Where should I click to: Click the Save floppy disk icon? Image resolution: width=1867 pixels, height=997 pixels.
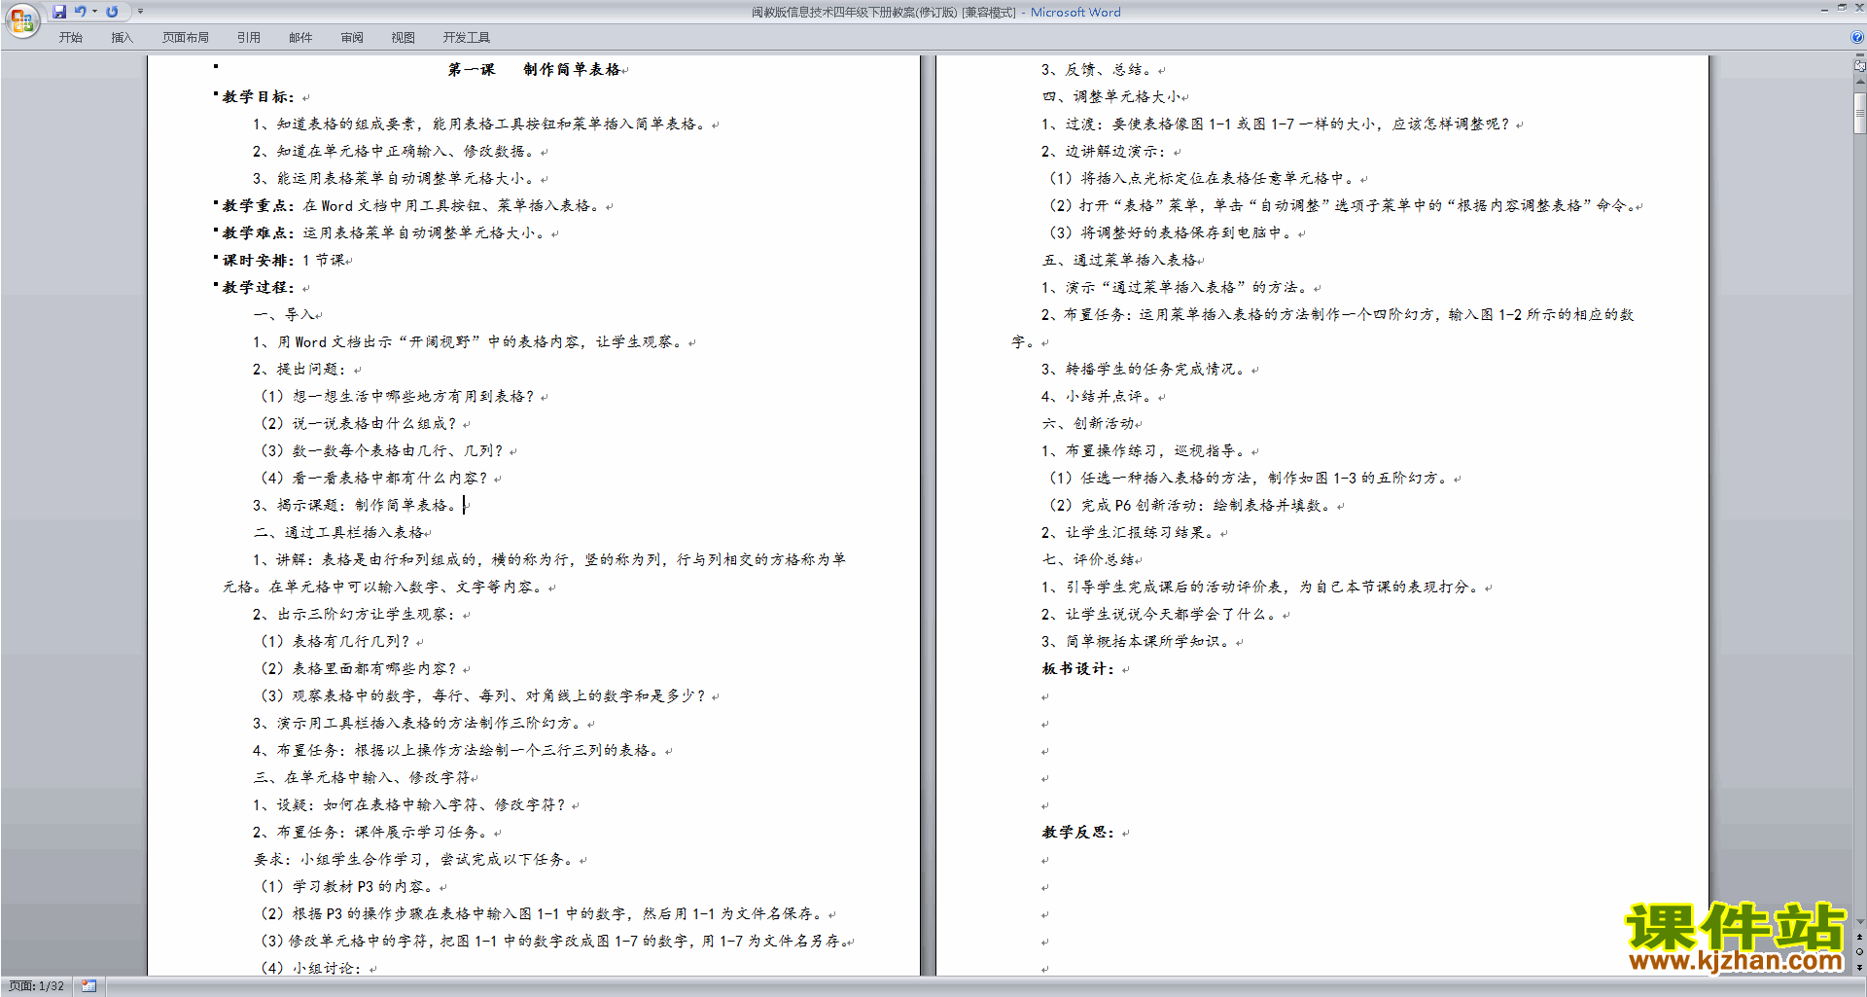59,12
